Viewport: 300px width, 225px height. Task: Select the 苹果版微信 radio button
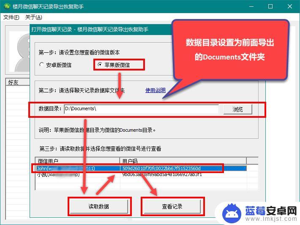(x=114, y=65)
